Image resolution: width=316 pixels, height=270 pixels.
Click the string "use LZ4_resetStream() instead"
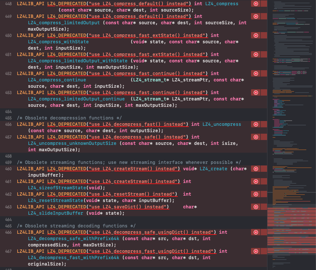131,194
